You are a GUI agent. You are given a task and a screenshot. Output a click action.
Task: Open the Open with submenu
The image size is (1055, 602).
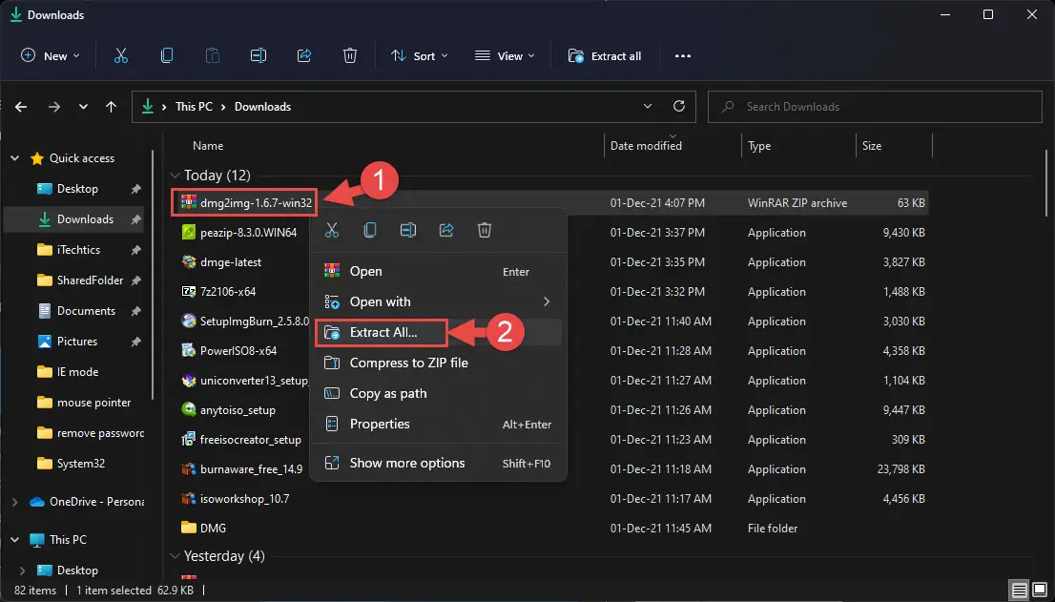tap(438, 301)
